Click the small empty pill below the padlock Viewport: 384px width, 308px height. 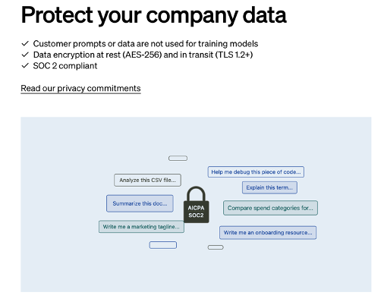tap(216, 247)
